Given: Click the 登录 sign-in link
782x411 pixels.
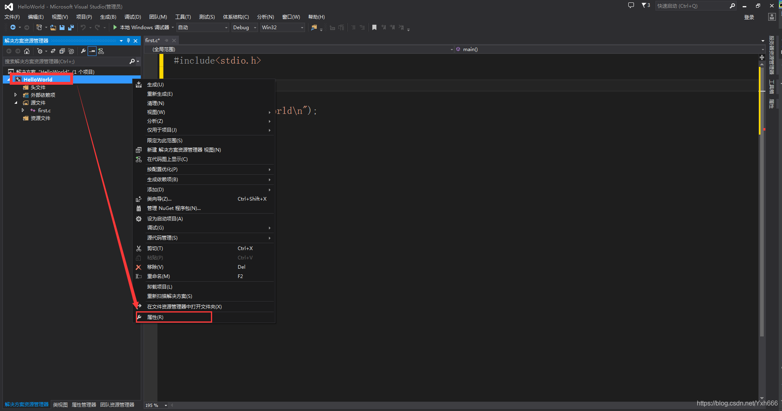Looking at the screenshot, I should [749, 17].
